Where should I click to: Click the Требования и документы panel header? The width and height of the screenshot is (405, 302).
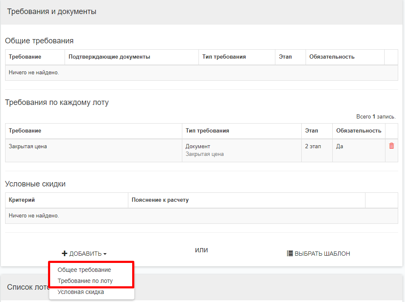pyautogui.click(x=52, y=11)
